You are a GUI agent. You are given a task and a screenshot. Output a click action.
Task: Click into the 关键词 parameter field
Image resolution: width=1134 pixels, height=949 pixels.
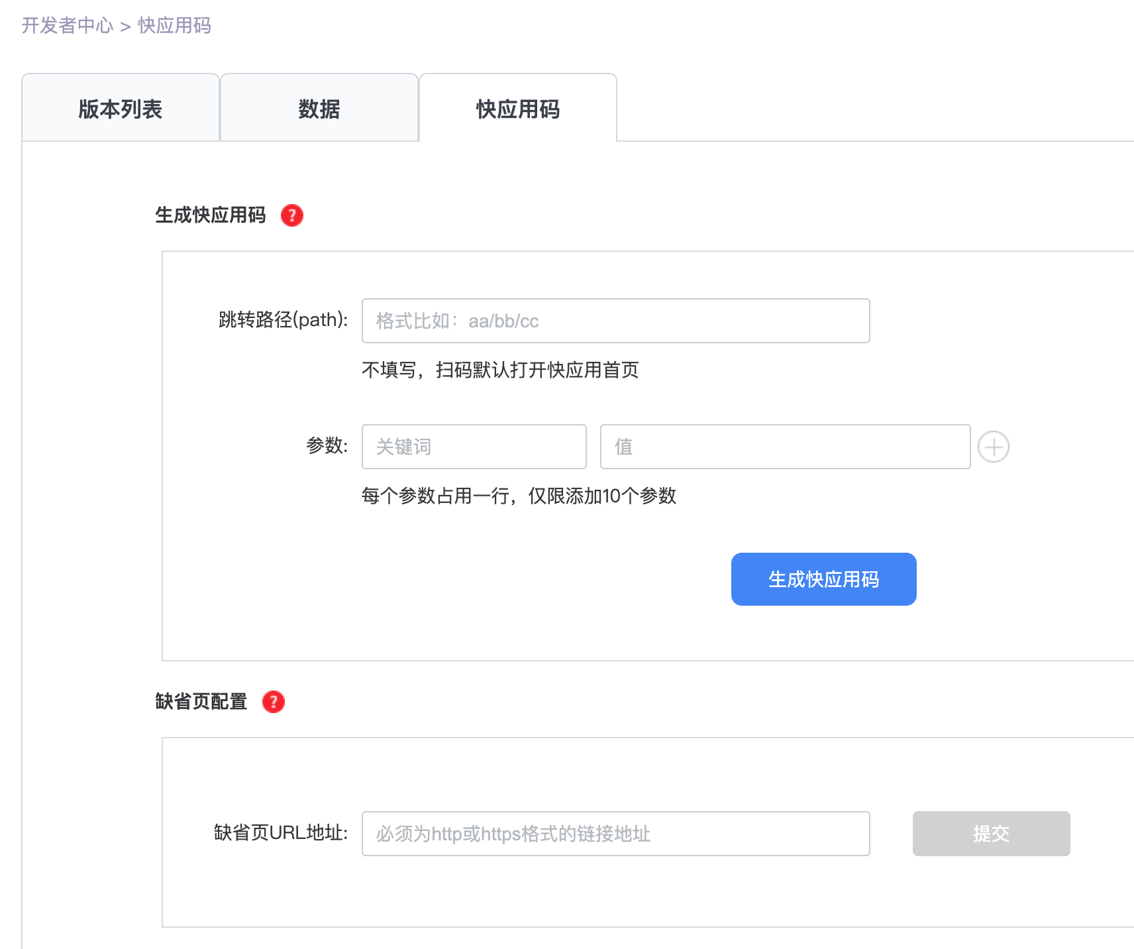[474, 447]
